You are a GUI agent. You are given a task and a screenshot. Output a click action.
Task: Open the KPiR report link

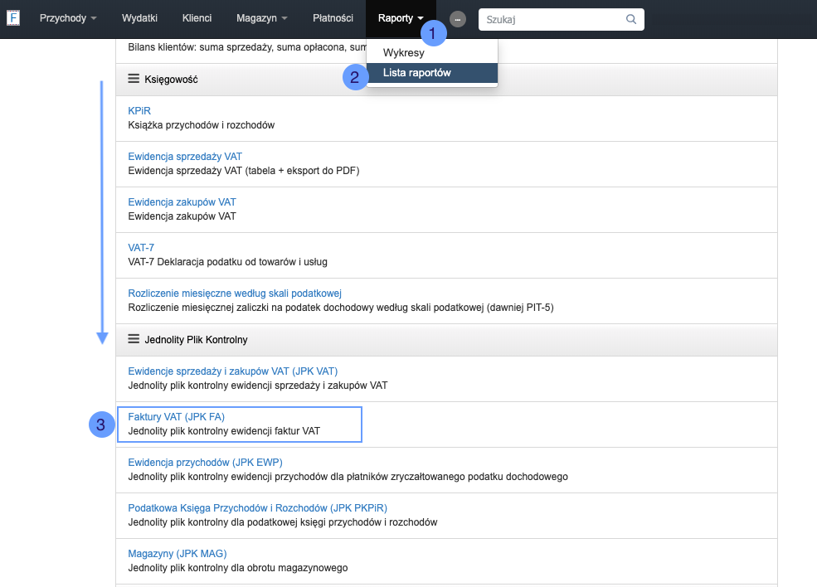(139, 111)
